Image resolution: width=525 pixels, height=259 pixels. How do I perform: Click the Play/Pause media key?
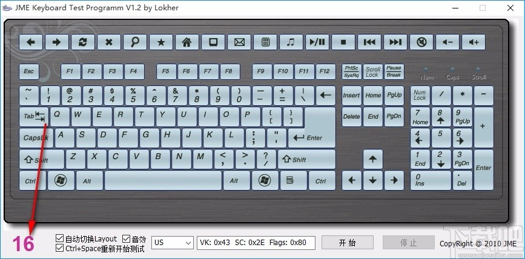[x=317, y=42]
